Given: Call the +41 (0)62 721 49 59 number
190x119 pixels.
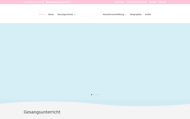Looking at the screenshot, I should point(35,2).
